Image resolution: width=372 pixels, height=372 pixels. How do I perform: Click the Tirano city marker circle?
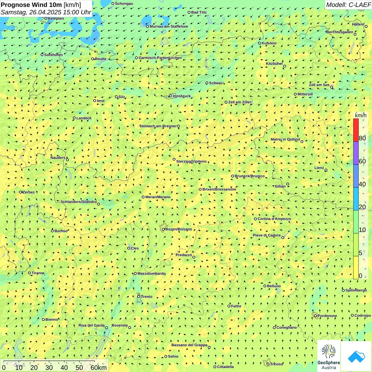29,273
